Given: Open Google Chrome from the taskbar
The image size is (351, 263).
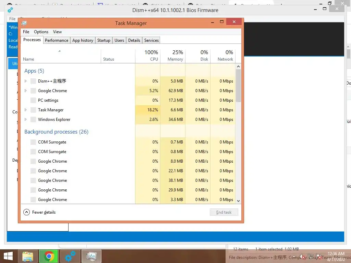Looking at the screenshot, I should click(49, 256).
